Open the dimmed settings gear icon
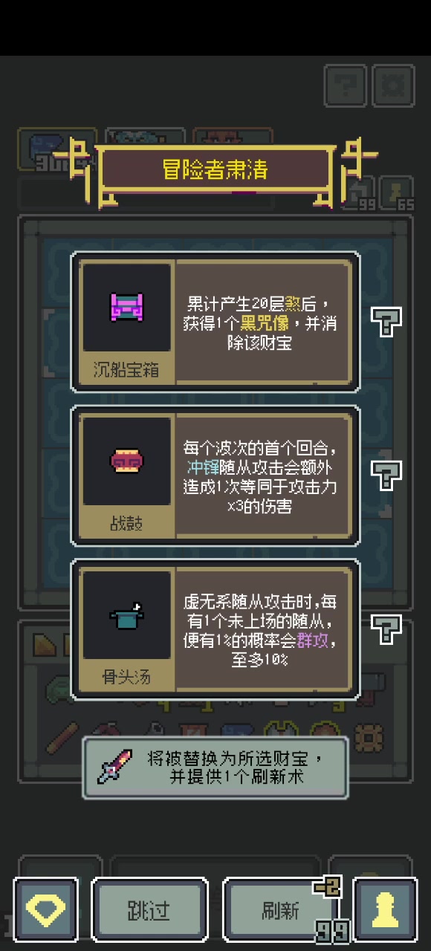This screenshot has width=431, height=951. point(393,86)
